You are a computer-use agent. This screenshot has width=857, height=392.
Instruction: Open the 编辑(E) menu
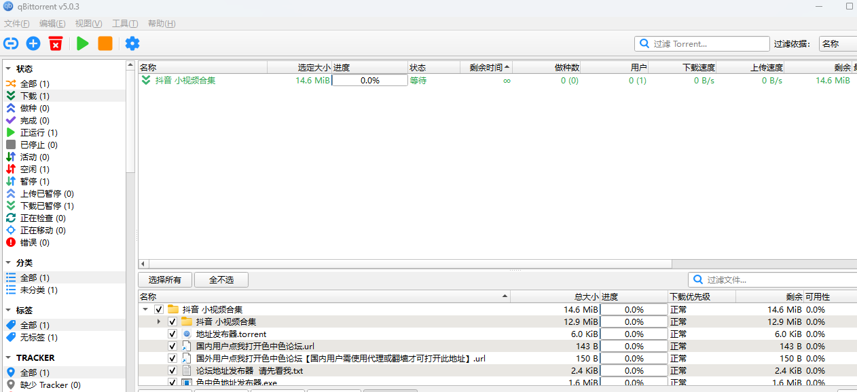tap(52, 24)
